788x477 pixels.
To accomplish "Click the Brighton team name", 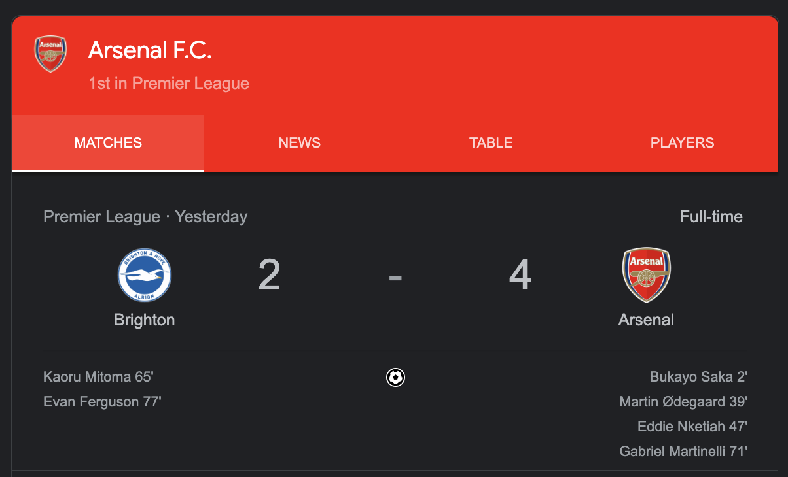I will pyautogui.click(x=145, y=320).
